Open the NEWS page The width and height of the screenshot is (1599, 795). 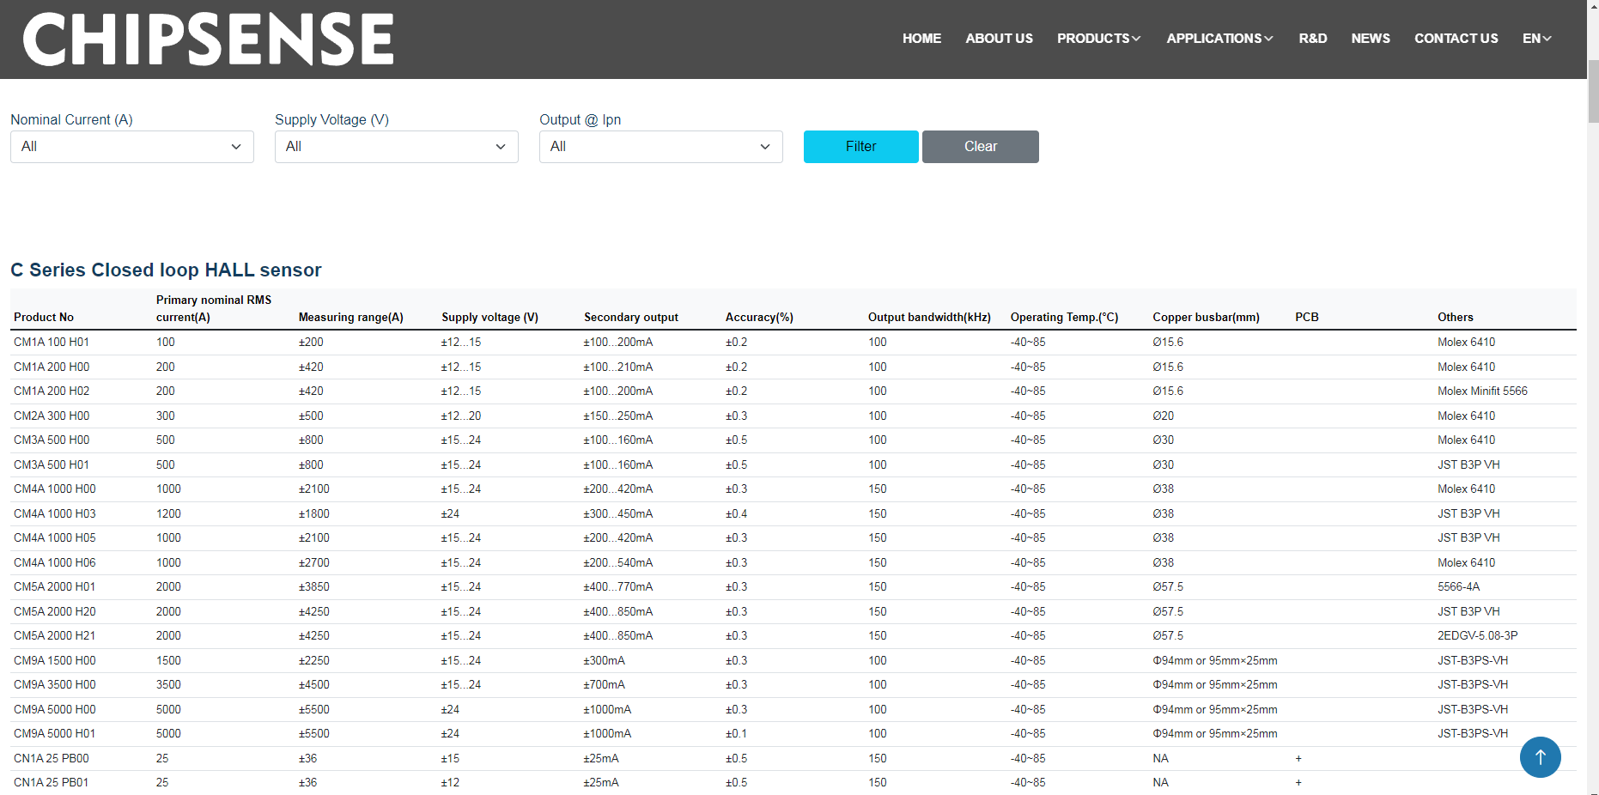[1370, 39]
